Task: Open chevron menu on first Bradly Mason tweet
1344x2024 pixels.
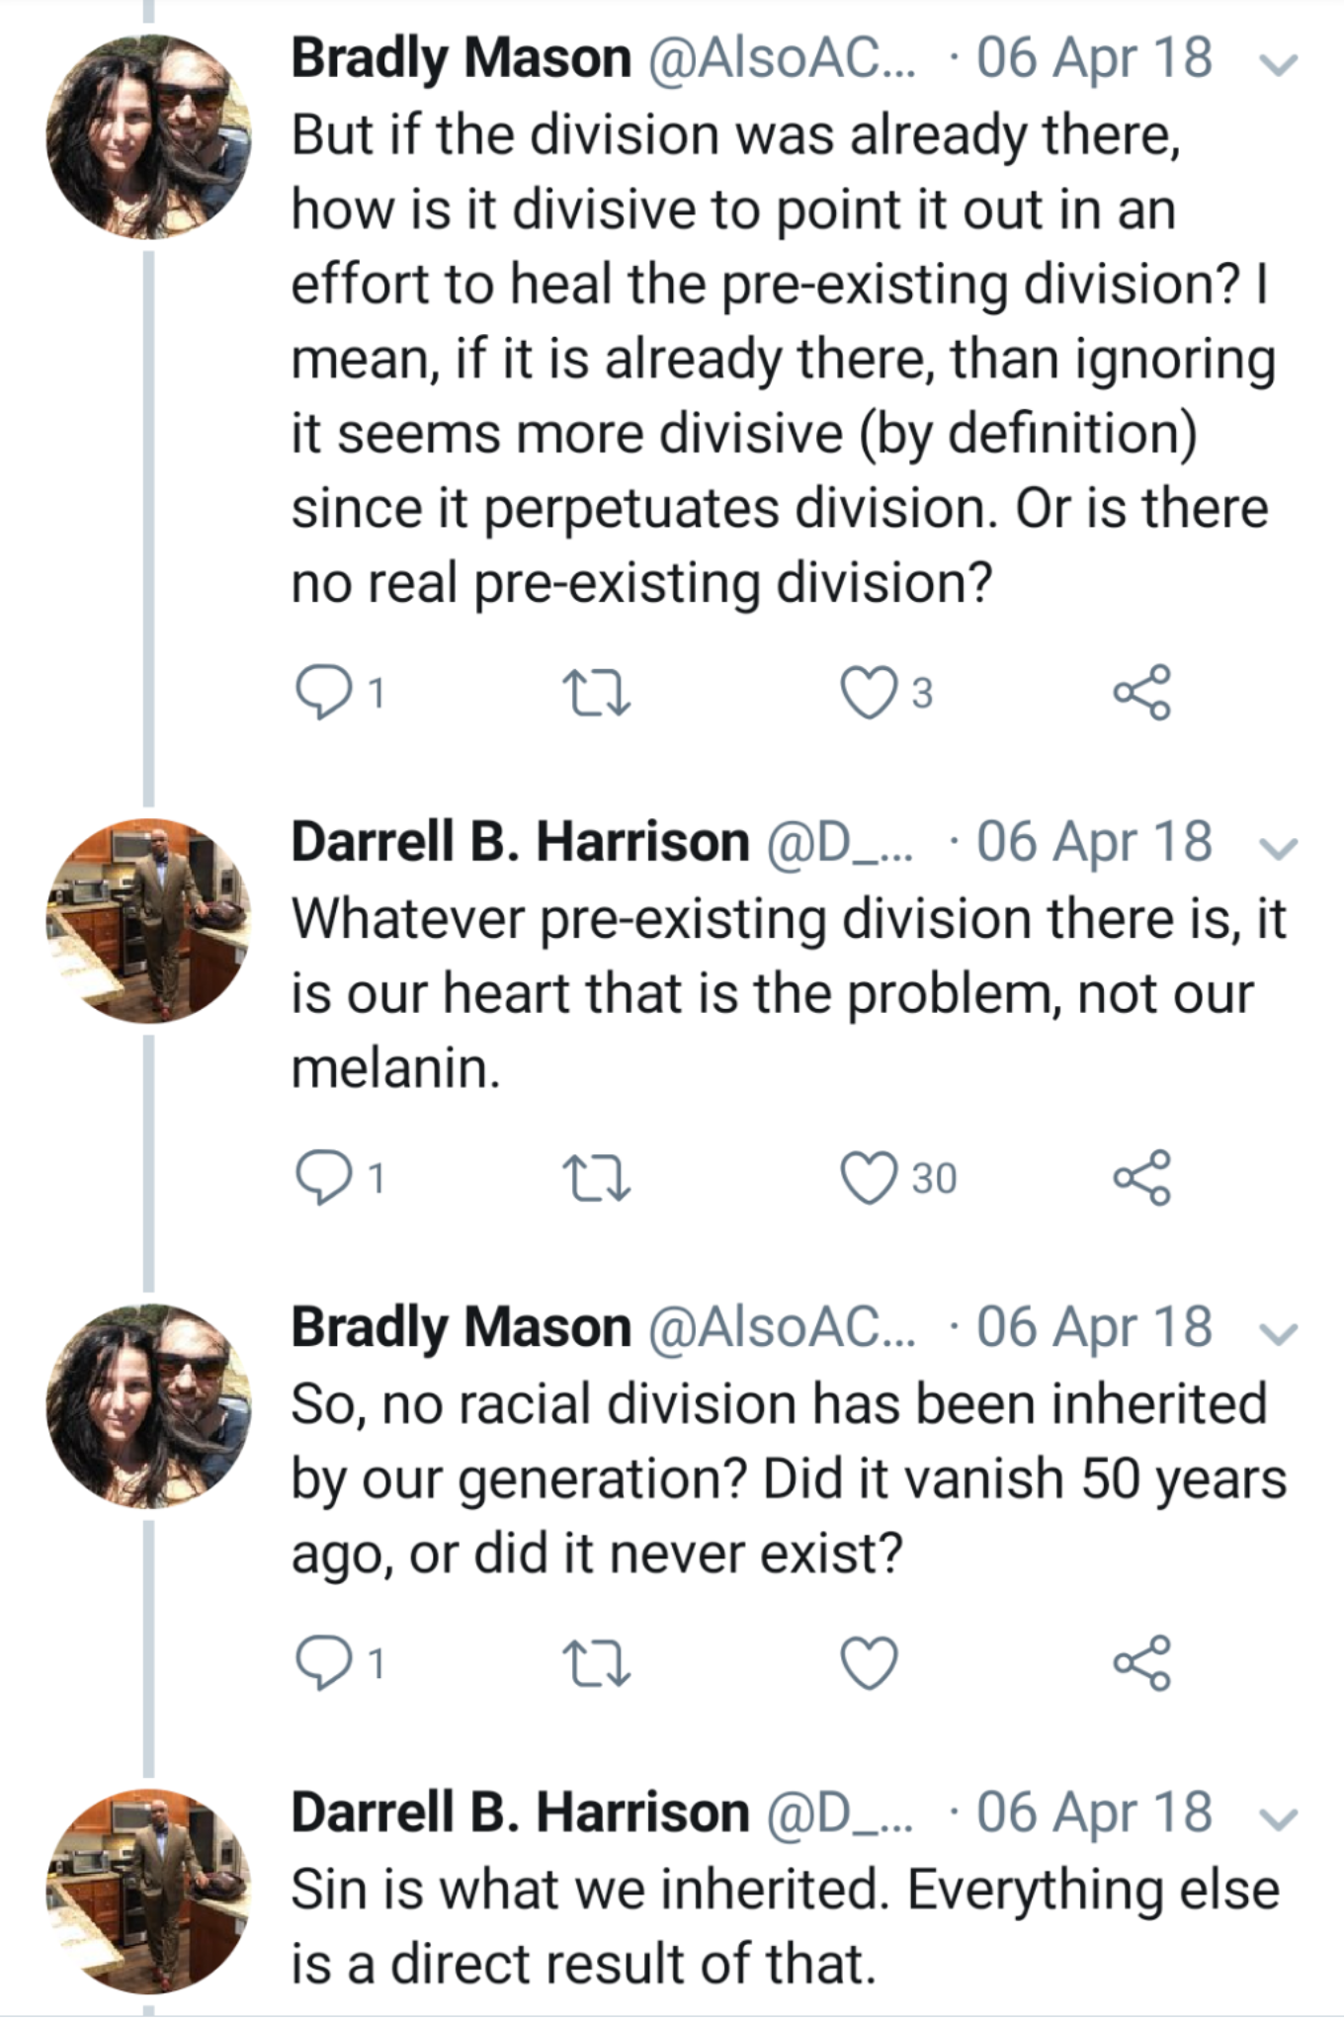Action: (1279, 65)
